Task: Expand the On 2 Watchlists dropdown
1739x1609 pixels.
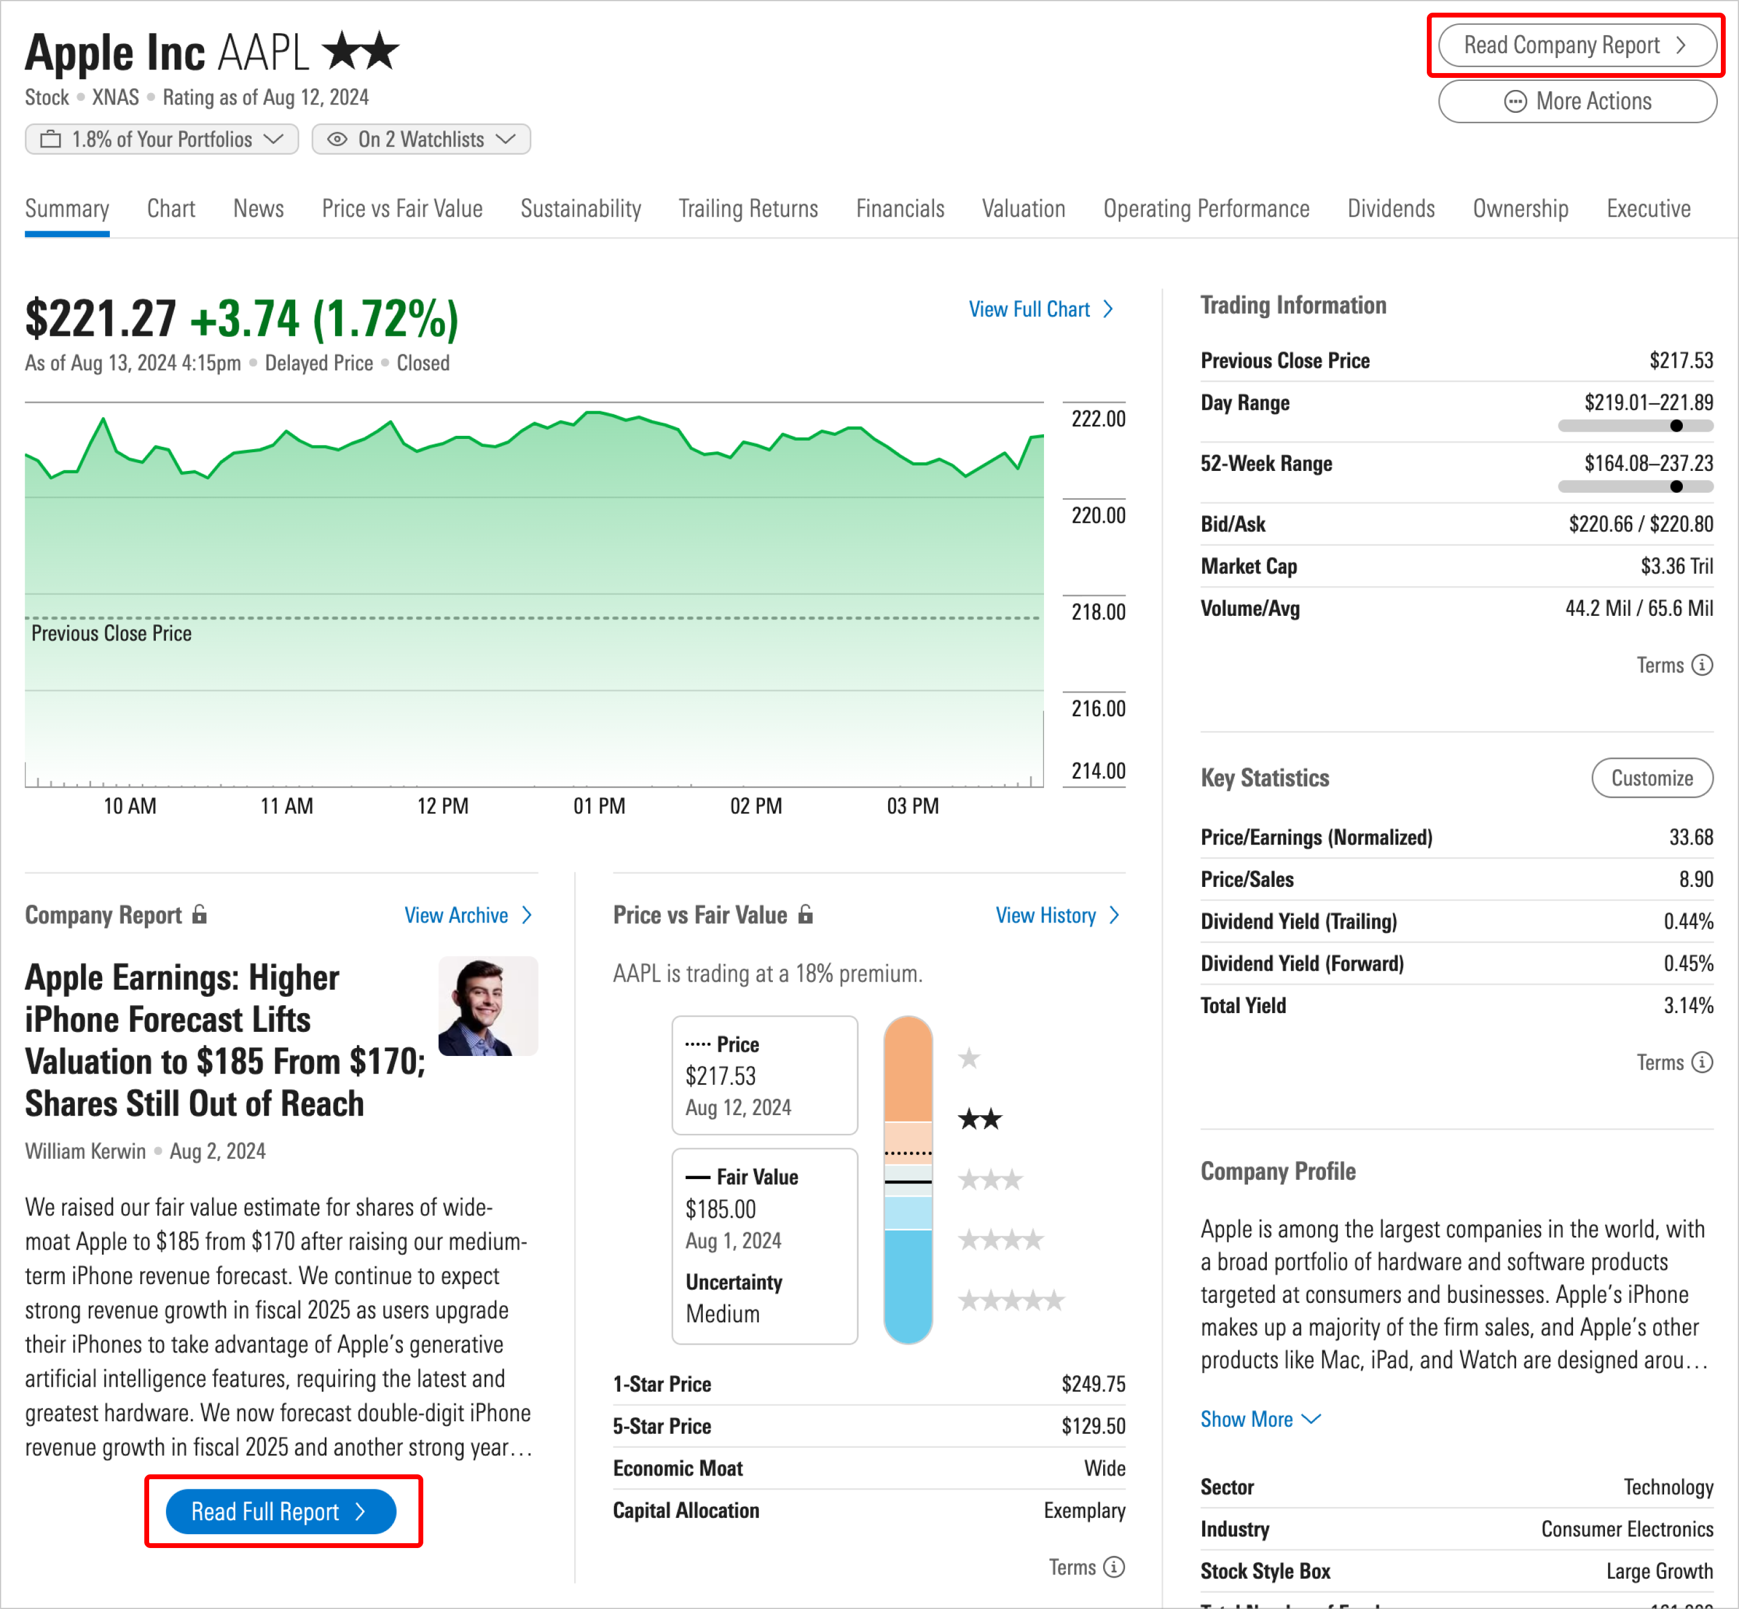Action: 421,139
